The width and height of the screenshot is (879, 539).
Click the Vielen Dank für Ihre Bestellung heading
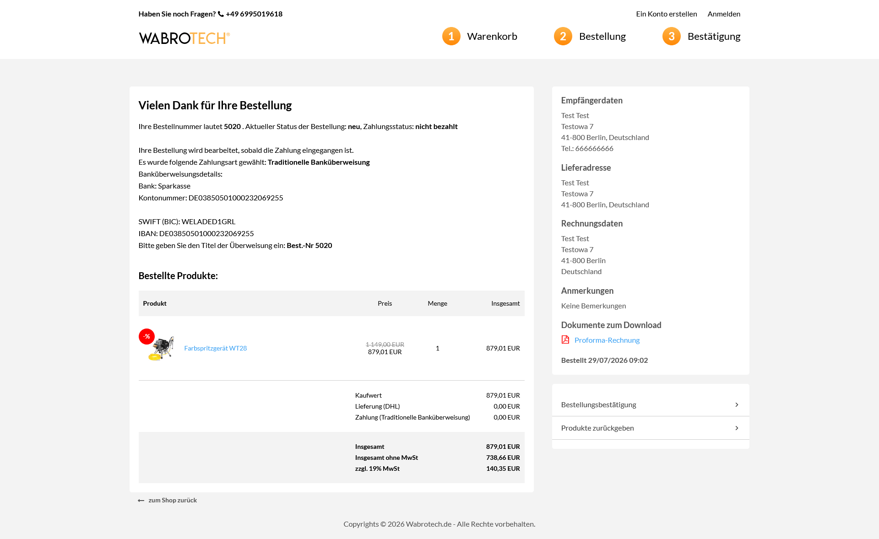(x=215, y=105)
